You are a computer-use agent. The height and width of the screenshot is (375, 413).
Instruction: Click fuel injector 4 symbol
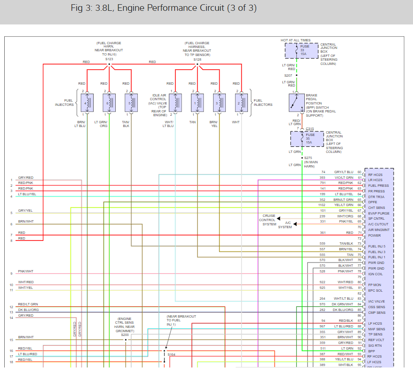pos(87,102)
